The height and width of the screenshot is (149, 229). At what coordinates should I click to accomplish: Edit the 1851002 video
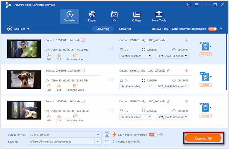pyautogui.click(x=49, y=118)
